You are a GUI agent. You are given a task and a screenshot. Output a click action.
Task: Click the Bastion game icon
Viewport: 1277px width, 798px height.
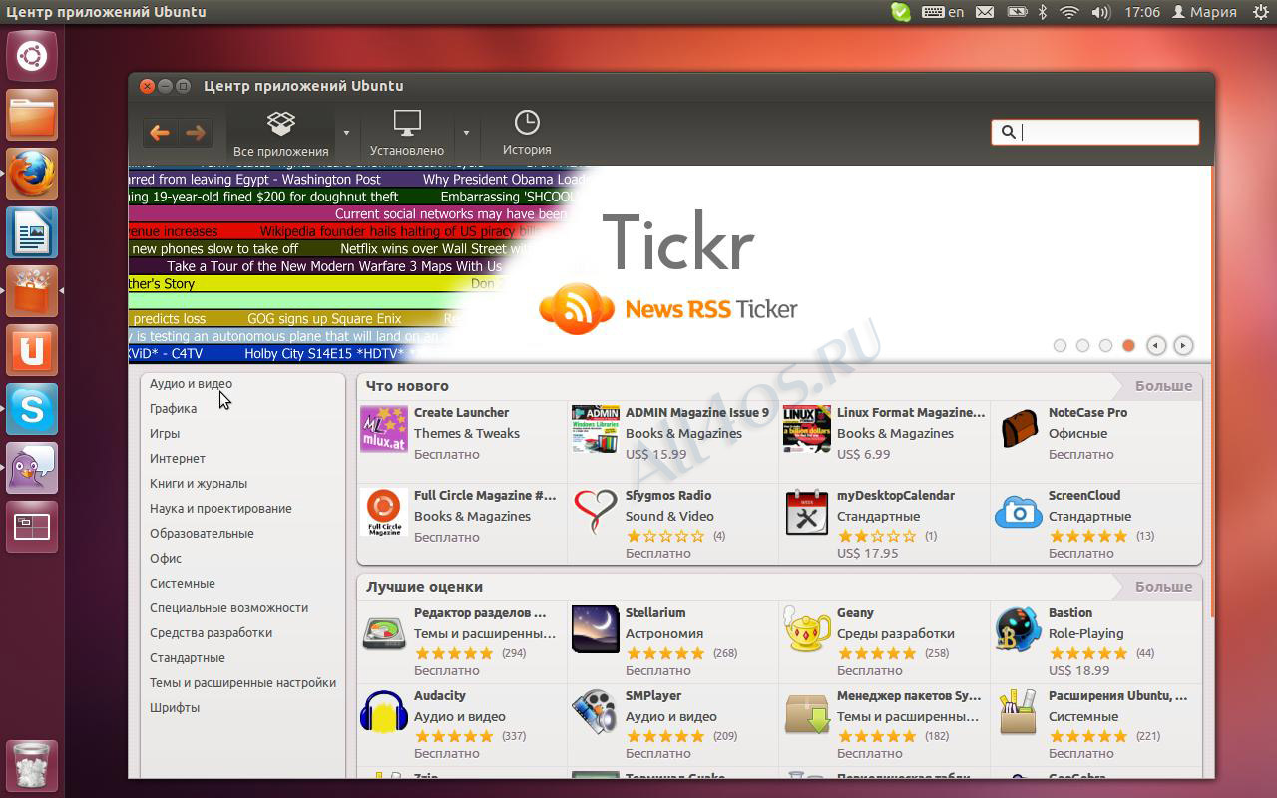coord(1019,629)
